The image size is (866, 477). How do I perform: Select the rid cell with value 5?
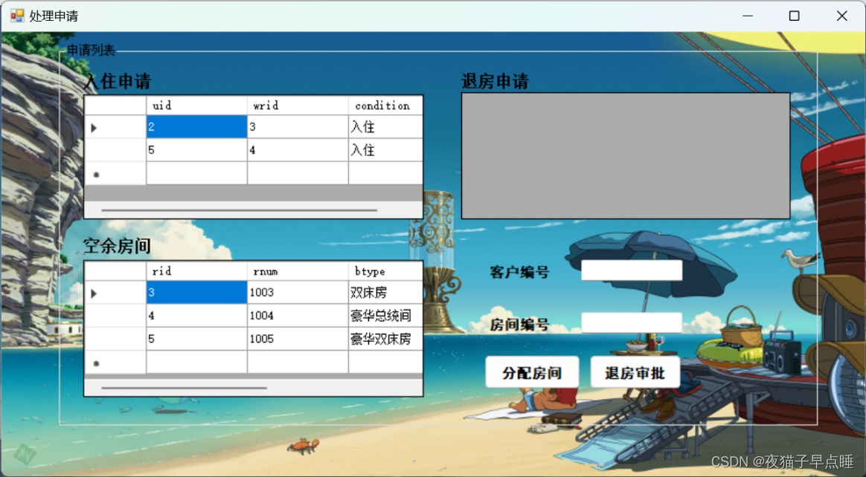pyautogui.click(x=196, y=339)
